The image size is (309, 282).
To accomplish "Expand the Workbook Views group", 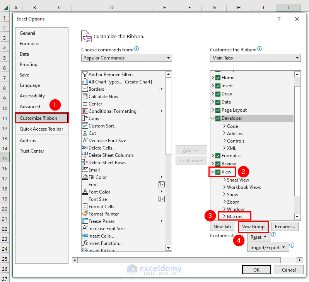I will 224,187.
